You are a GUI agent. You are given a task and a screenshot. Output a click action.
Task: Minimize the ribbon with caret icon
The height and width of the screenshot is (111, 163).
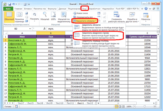[142, 9]
